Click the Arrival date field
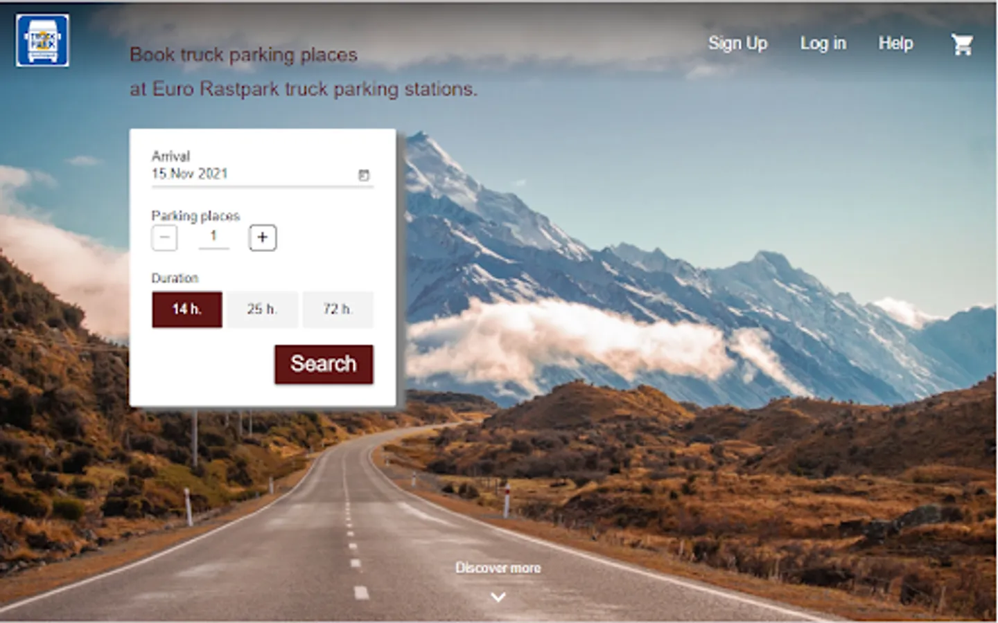Viewport: 998px width, 623px height. [262, 174]
